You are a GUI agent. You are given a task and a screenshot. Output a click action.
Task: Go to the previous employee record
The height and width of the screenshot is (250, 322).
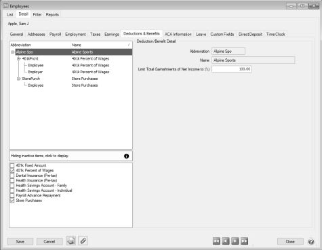pos(226,241)
